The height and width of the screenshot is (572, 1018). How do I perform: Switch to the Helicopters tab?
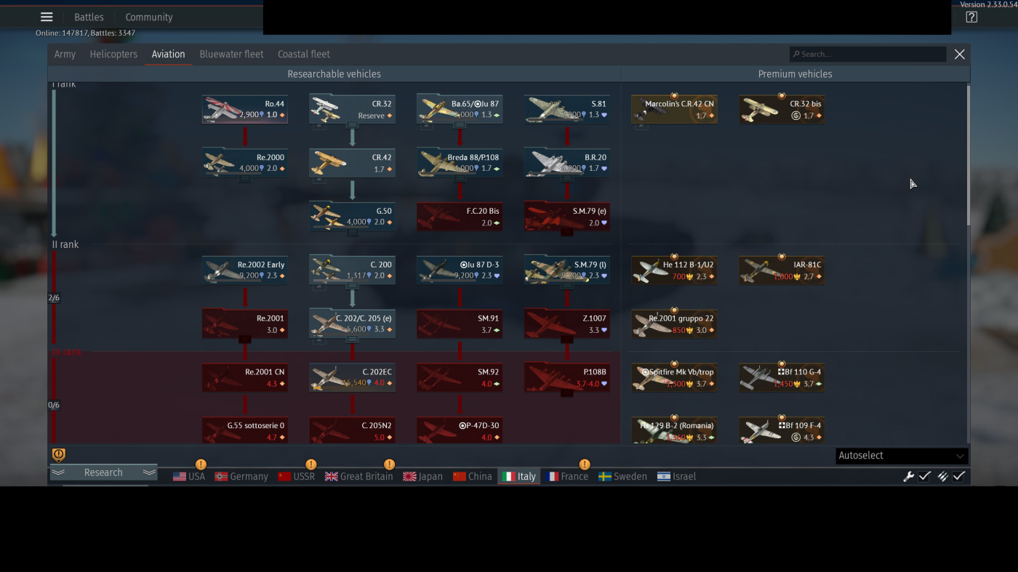pyautogui.click(x=113, y=55)
